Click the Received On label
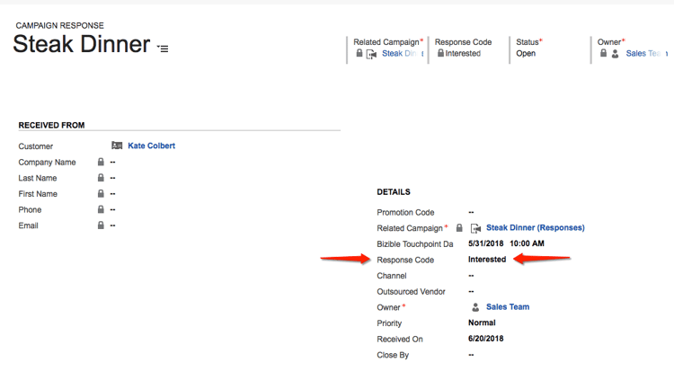674x371 pixels. 400,340
